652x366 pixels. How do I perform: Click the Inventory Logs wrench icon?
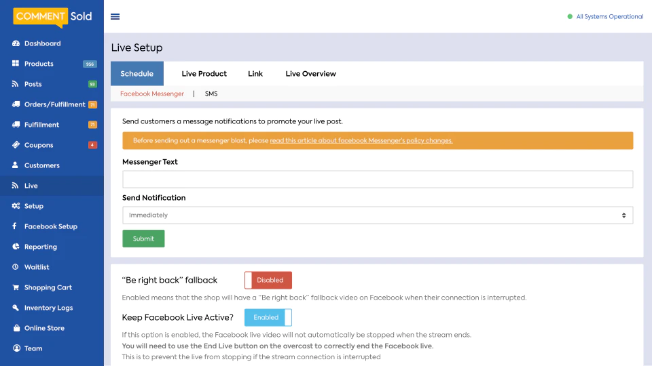[x=16, y=308]
